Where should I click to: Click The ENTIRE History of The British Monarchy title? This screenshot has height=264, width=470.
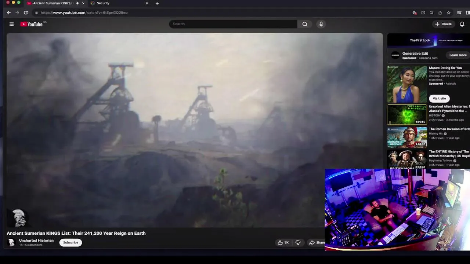tap(449, 154)
